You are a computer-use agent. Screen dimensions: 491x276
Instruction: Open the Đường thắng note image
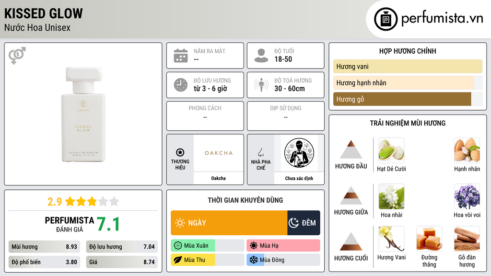point(429,239)
